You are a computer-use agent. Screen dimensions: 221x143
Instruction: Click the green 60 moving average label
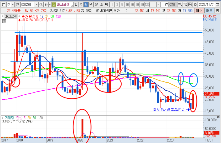click(x=52, y=16)
